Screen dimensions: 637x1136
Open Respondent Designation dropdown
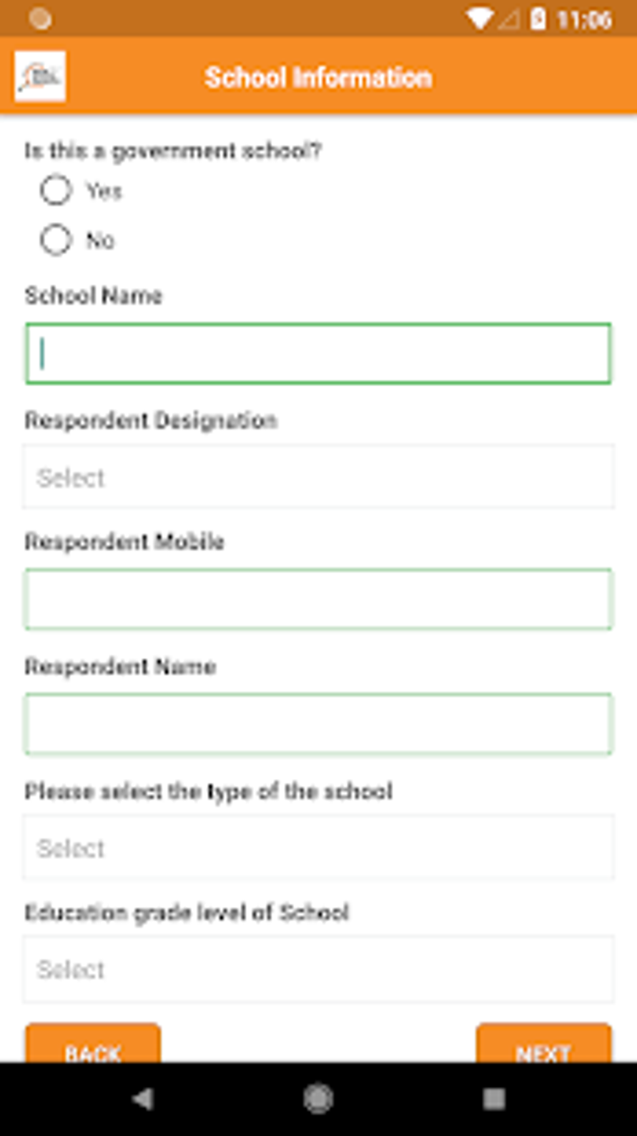[x=318, y=477]
